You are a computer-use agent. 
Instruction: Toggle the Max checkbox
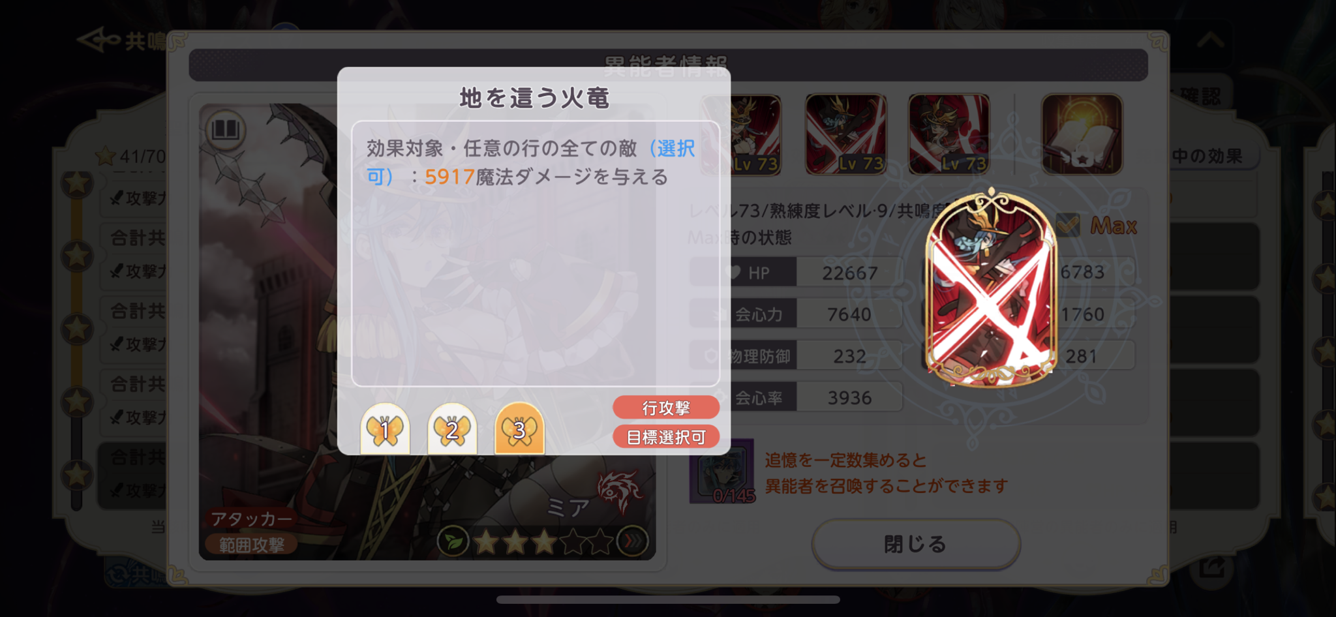point(1068,225)
